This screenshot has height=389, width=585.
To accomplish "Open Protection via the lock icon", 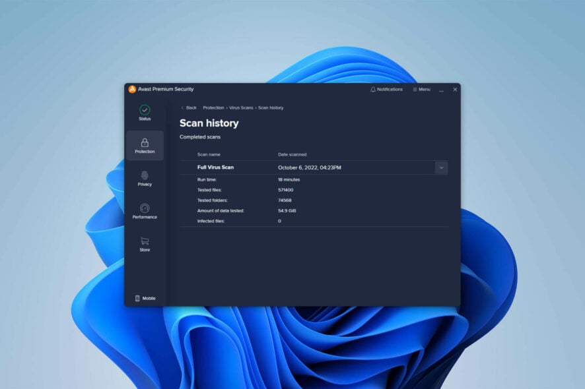I will point(145,141).
